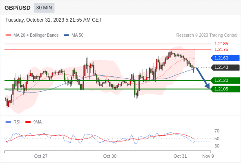Click the Oct 30 date marker

110,156
